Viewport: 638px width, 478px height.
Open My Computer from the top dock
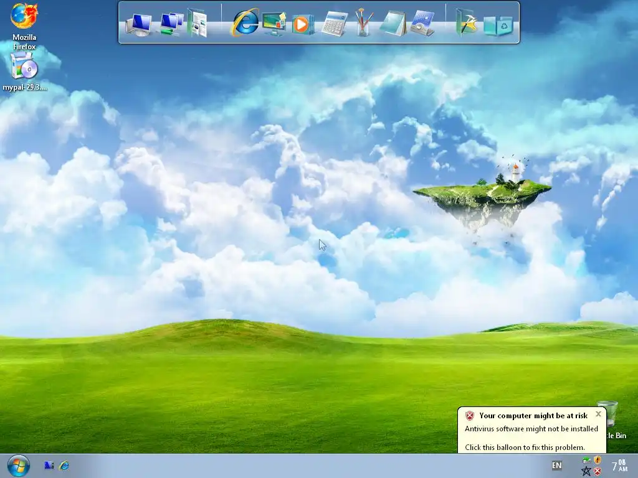[x=139, y=24]
